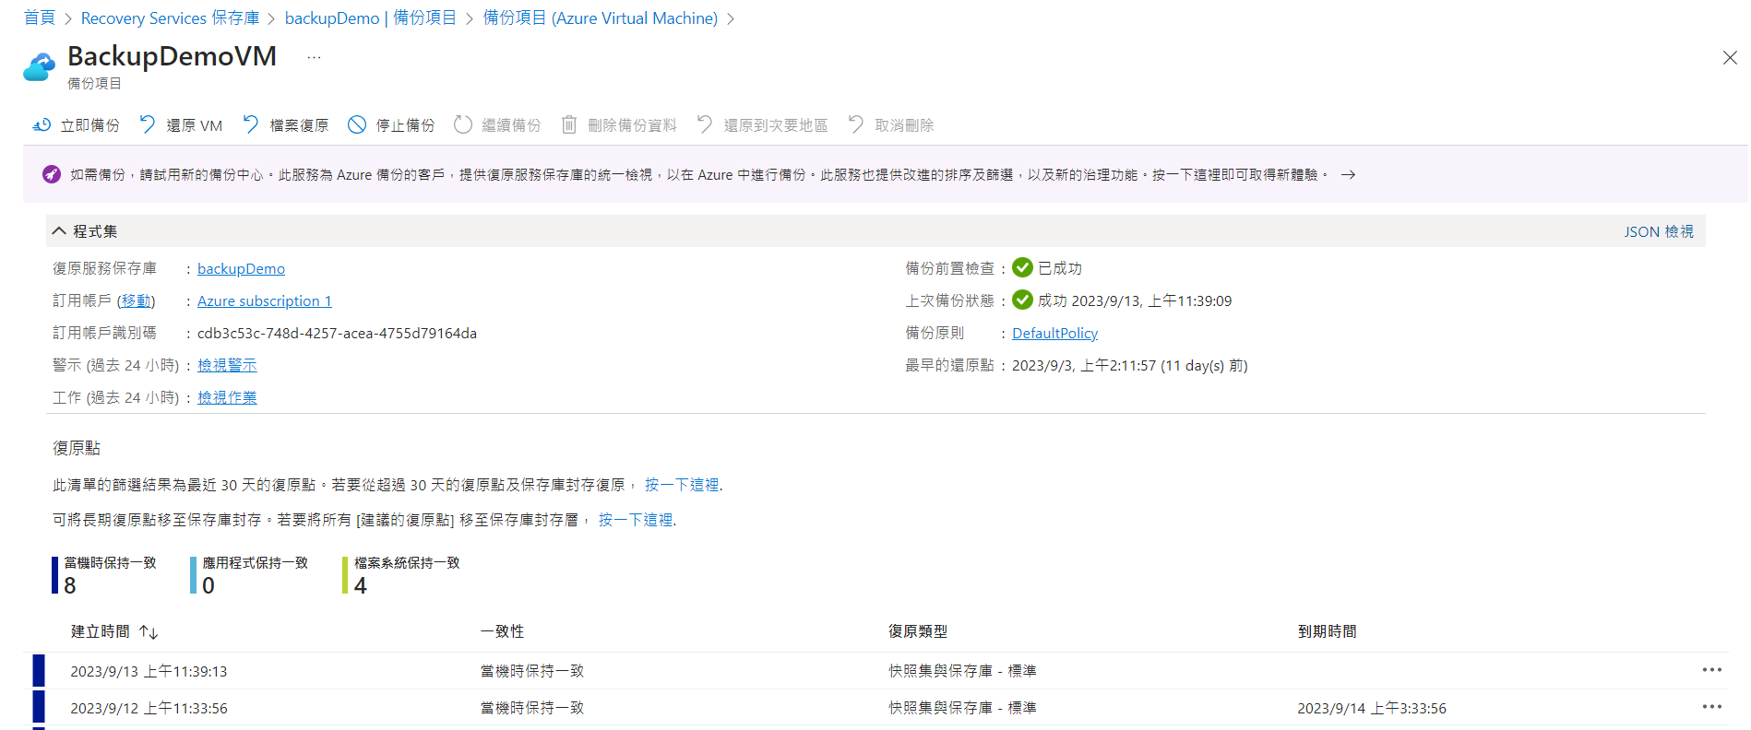Image resolution: width=1751 pixels, height=730 pixels.
Task: Open more options for 2023/9/13 restore point
Action: coord(1712,670)
